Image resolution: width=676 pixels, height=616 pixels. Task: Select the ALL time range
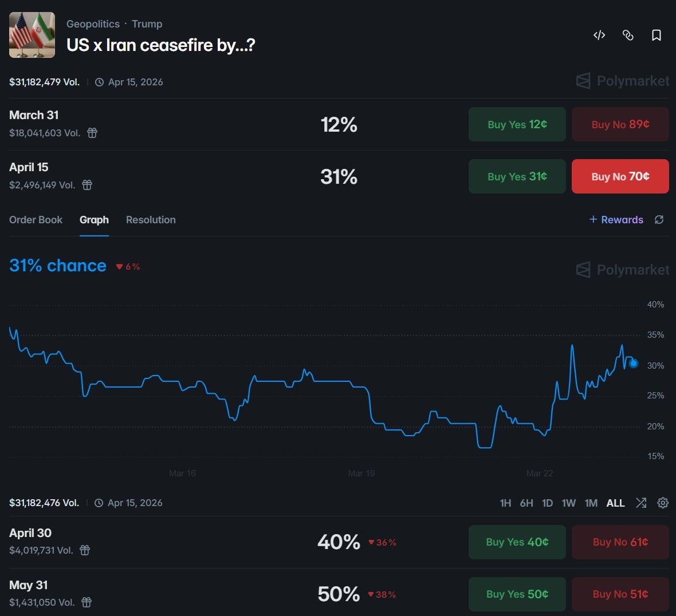pyautogui.click(x=615, y=503)
